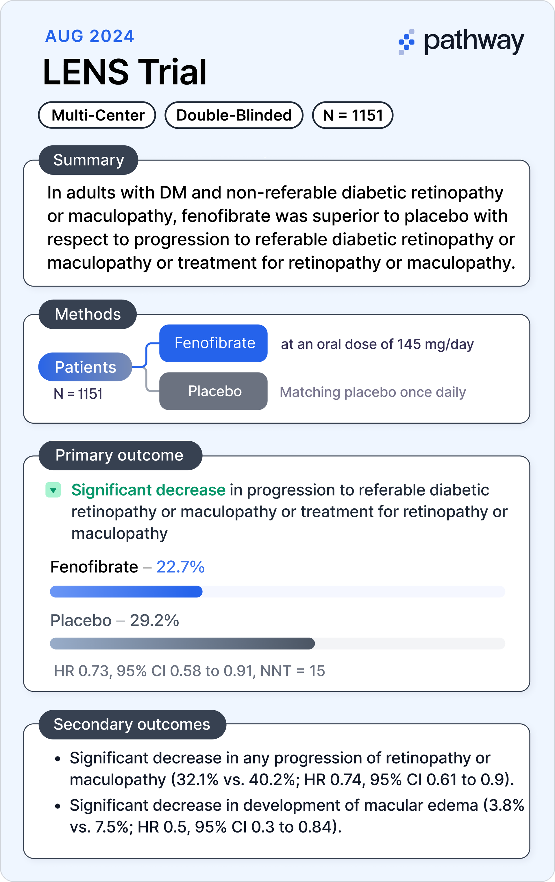The height and width of the screenshot is (882, 555).
Task: Open the Summary section header
Action: [88, 160]
